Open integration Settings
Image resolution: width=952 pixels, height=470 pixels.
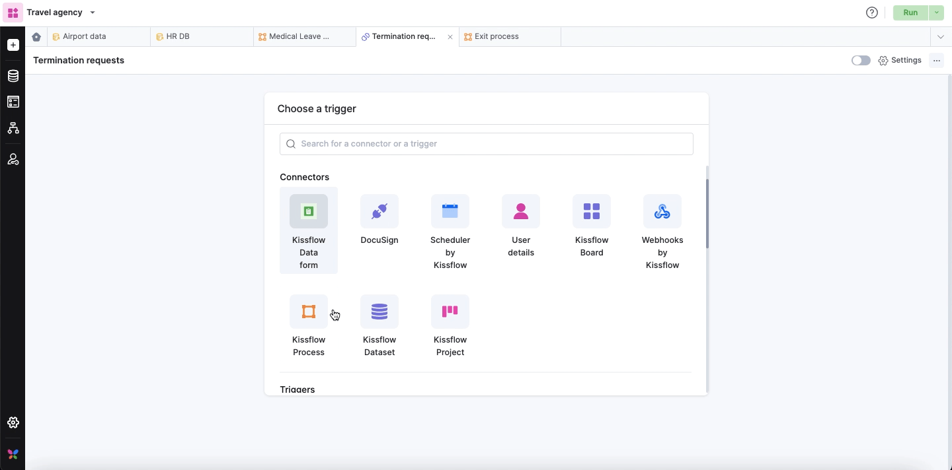point(900,60)
